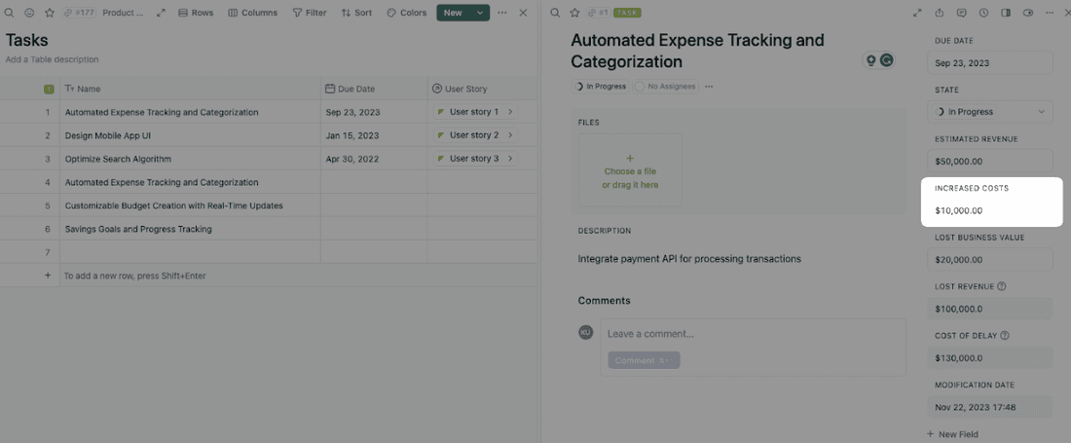Click the New button
Screen dimensions: 1071x443
coord(453,13)
